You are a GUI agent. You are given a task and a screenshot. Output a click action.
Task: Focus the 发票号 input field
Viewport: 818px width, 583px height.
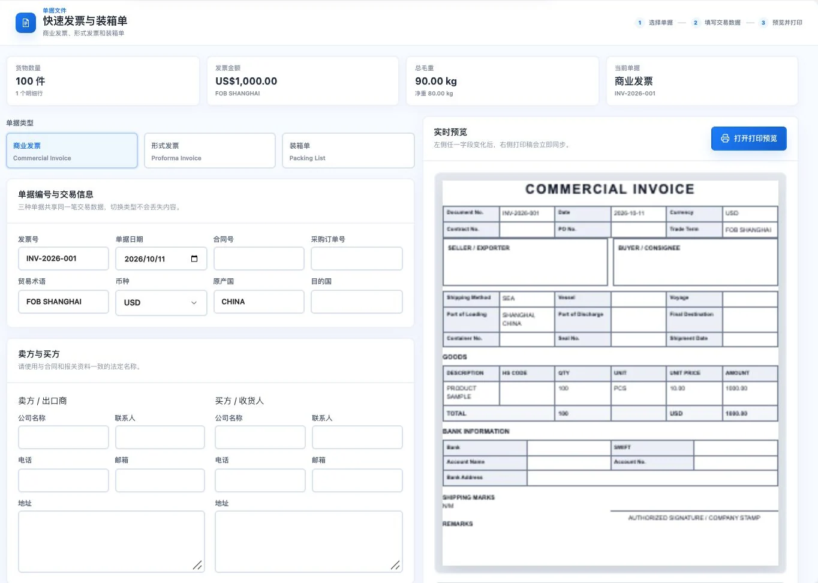click(64, 259)
